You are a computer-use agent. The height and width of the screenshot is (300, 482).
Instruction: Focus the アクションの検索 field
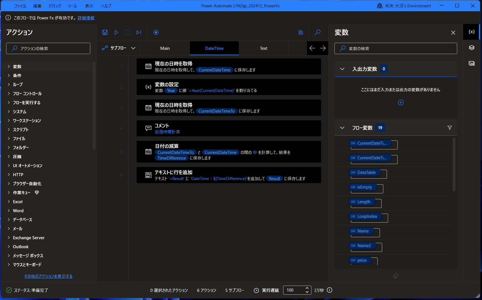[x=48, y=48]
